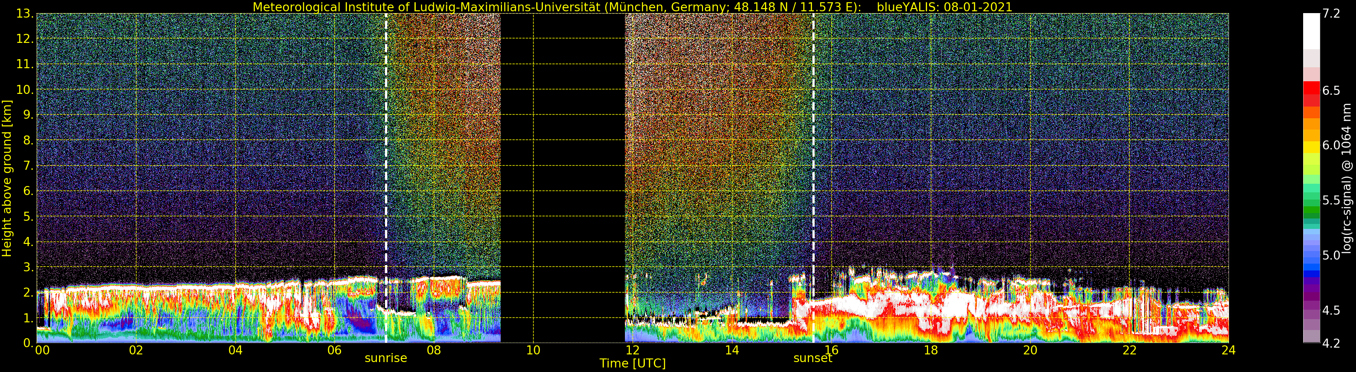Click the 4.5 colorbar tick value
Viewport: 1356px width, 372px height.
point(1331,311)
